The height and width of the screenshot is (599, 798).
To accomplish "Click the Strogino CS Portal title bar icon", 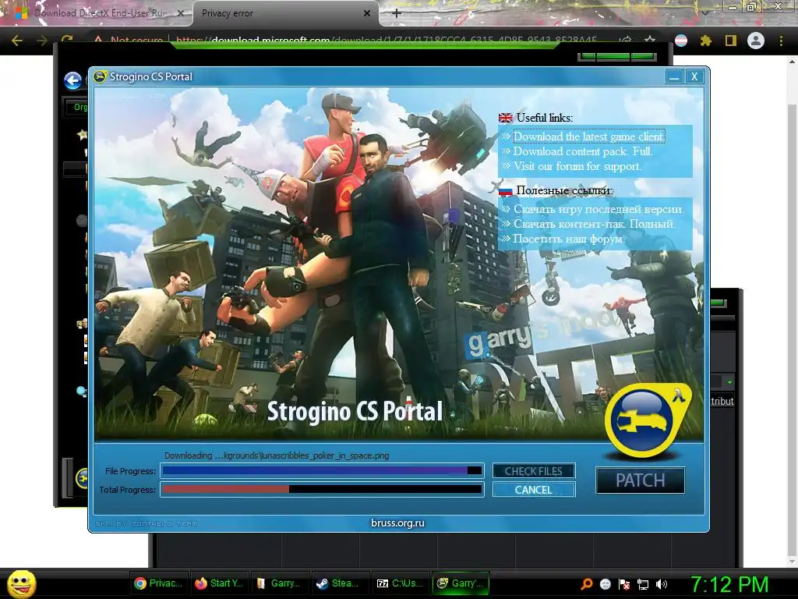I will (101, 76).
